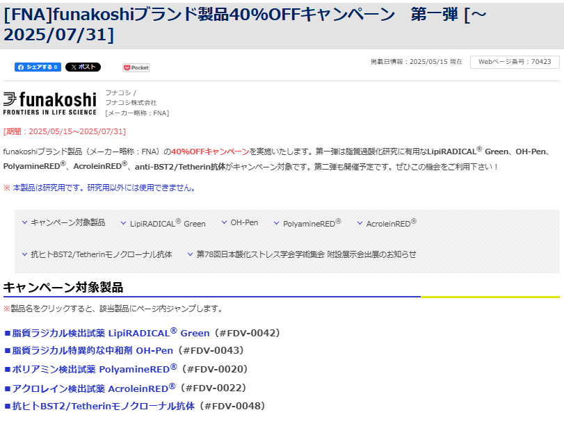The height and width of the screenshot is (426, 564).
Task: Jump to PolyamineRED anchor link
Action: click(312, 223)
